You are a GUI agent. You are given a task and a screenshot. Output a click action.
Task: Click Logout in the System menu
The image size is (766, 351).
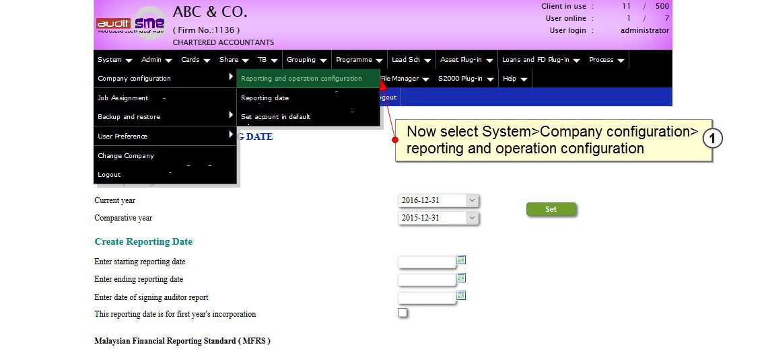[109, 175]
